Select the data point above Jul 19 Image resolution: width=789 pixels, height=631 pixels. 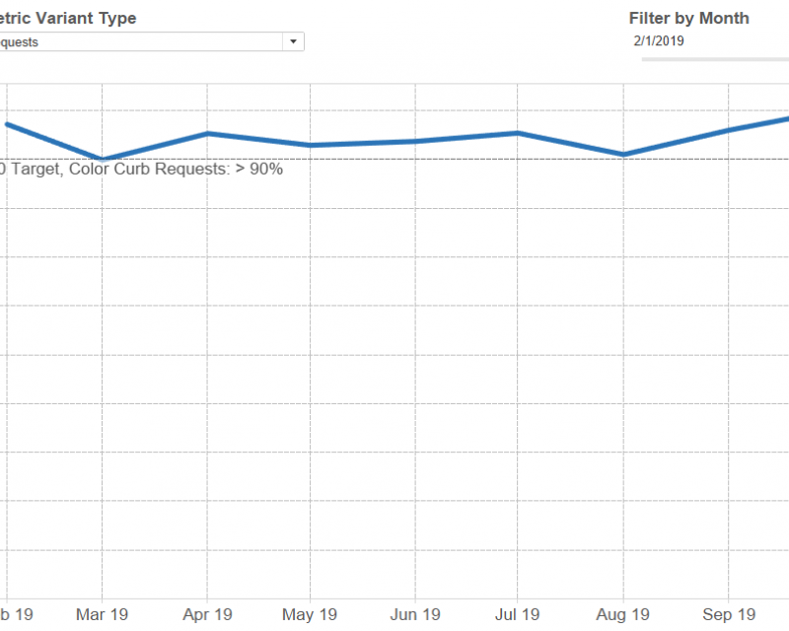tap(517, 132)
